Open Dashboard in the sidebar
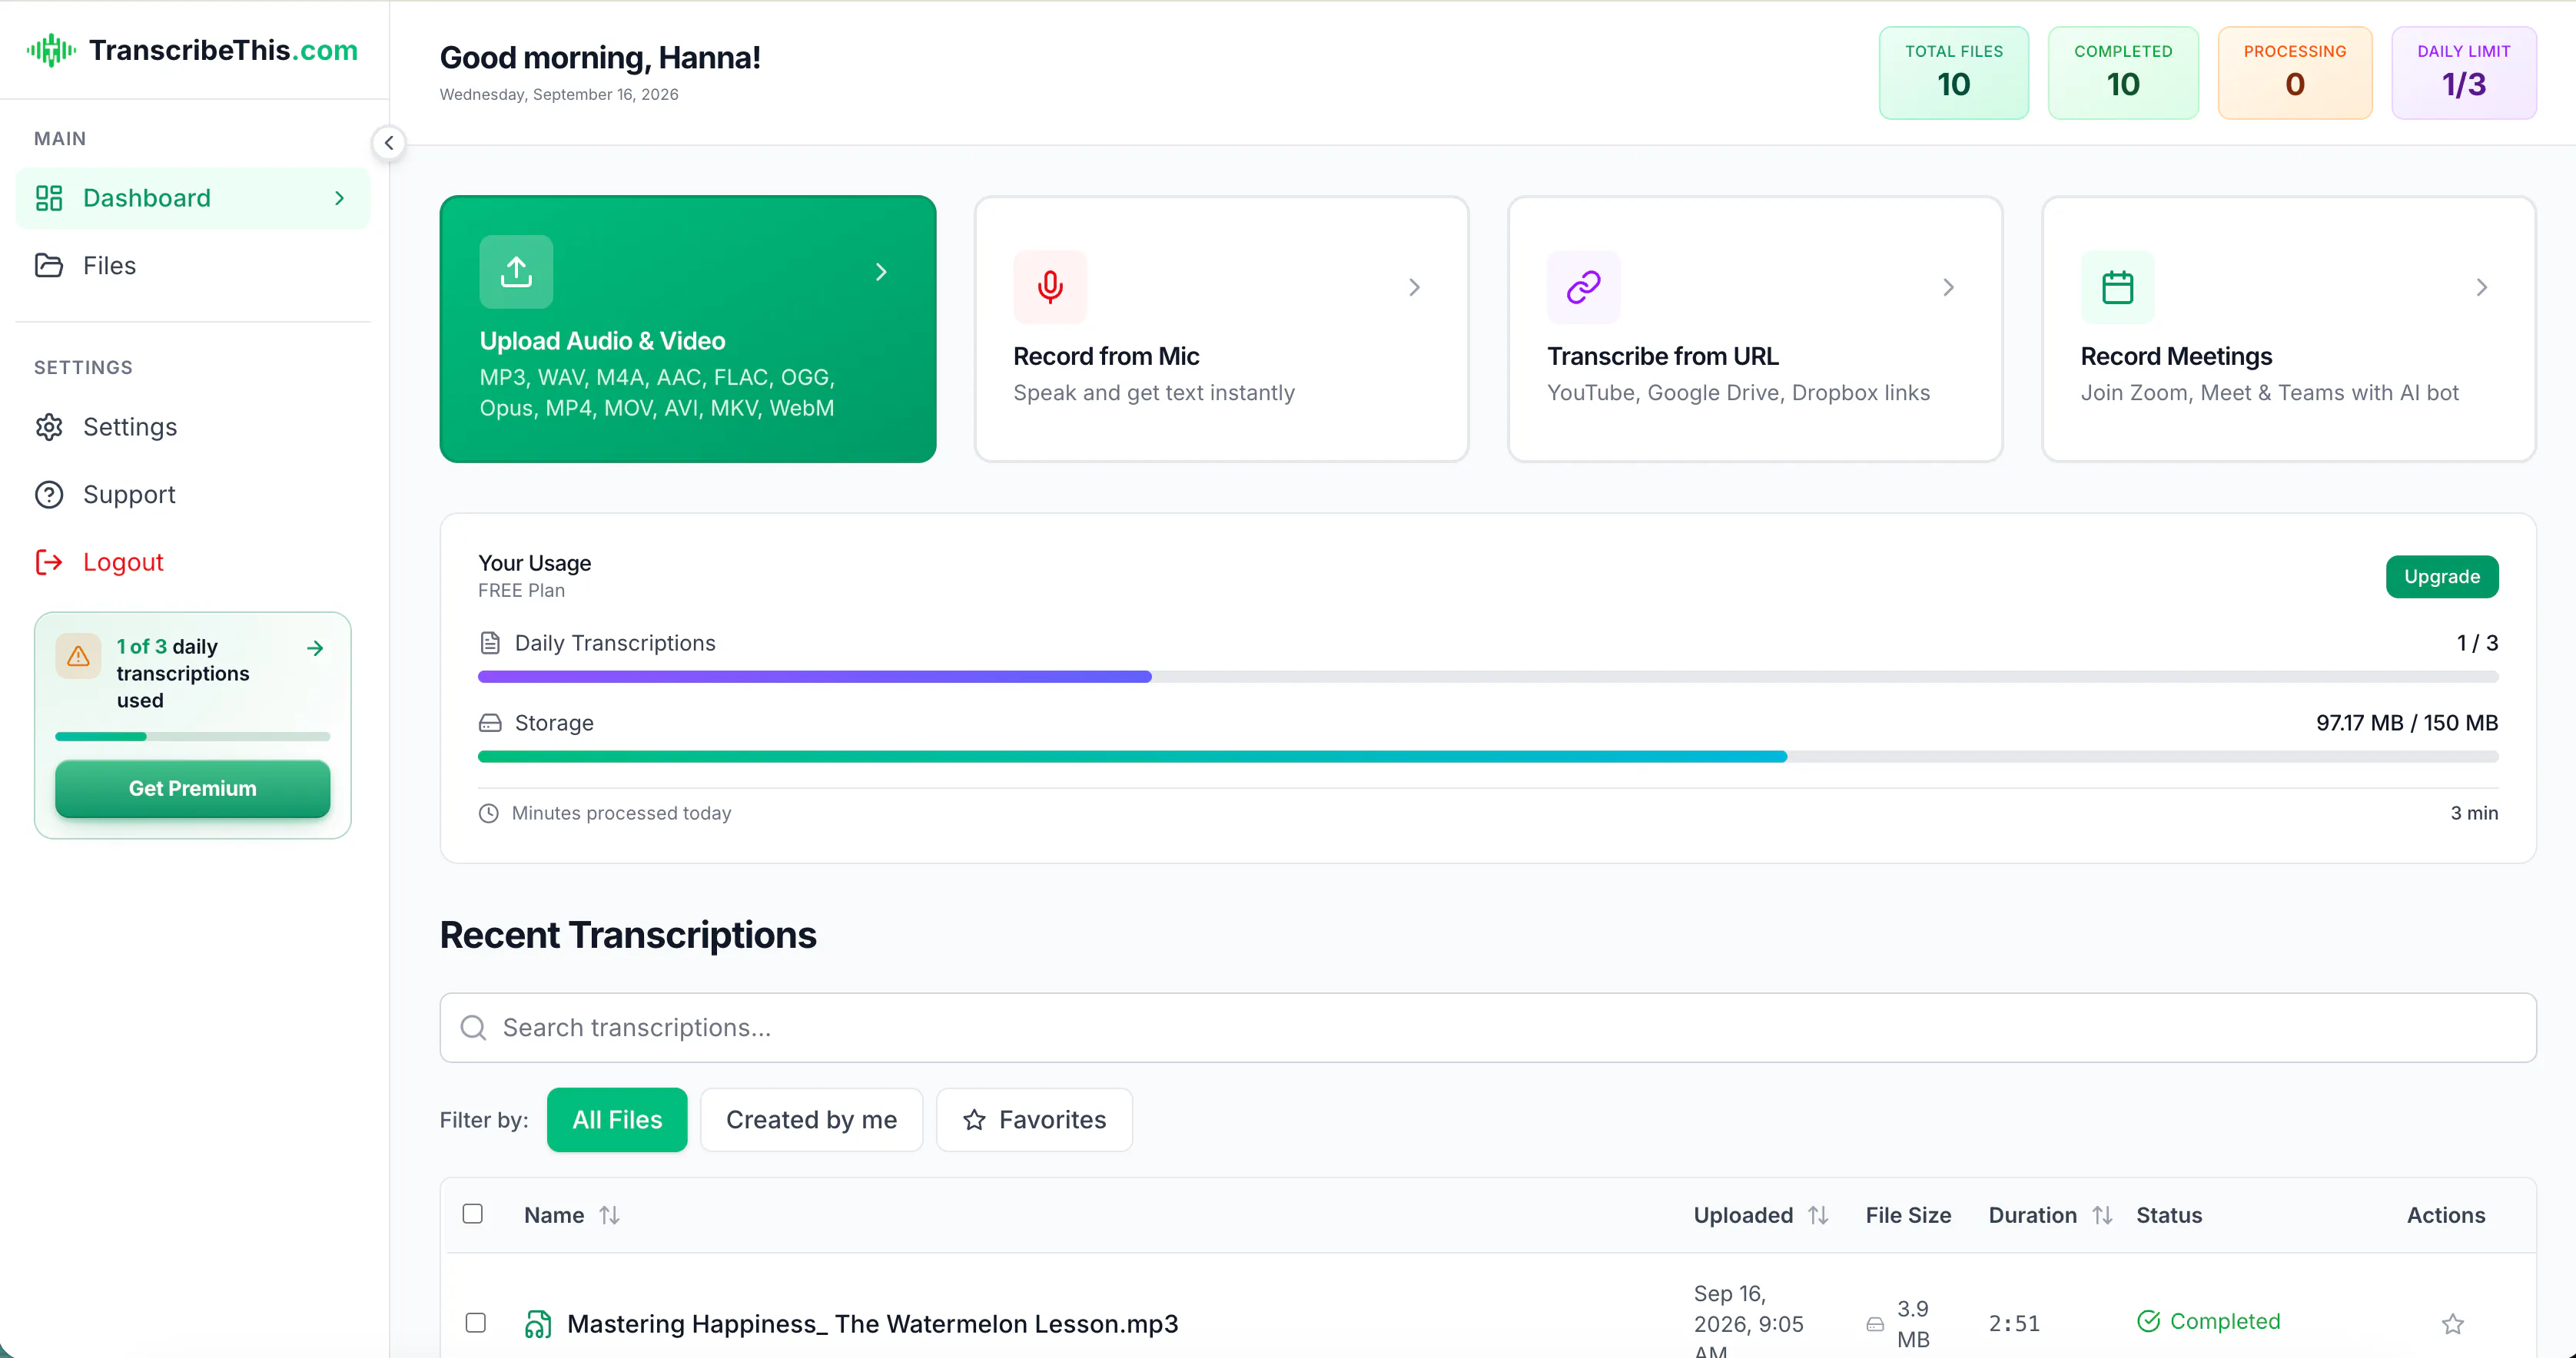 193,198
